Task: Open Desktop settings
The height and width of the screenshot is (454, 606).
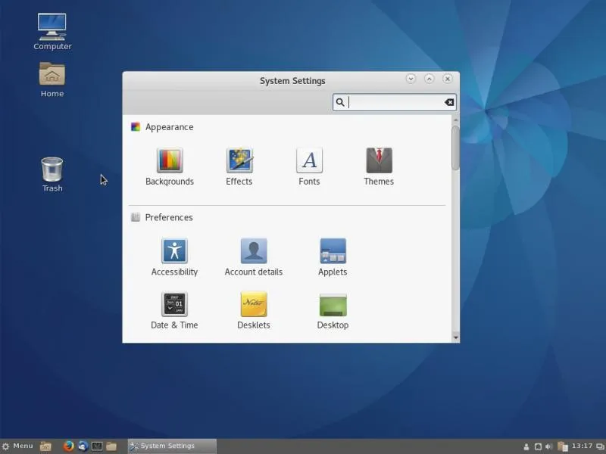Action: [332, 306]
